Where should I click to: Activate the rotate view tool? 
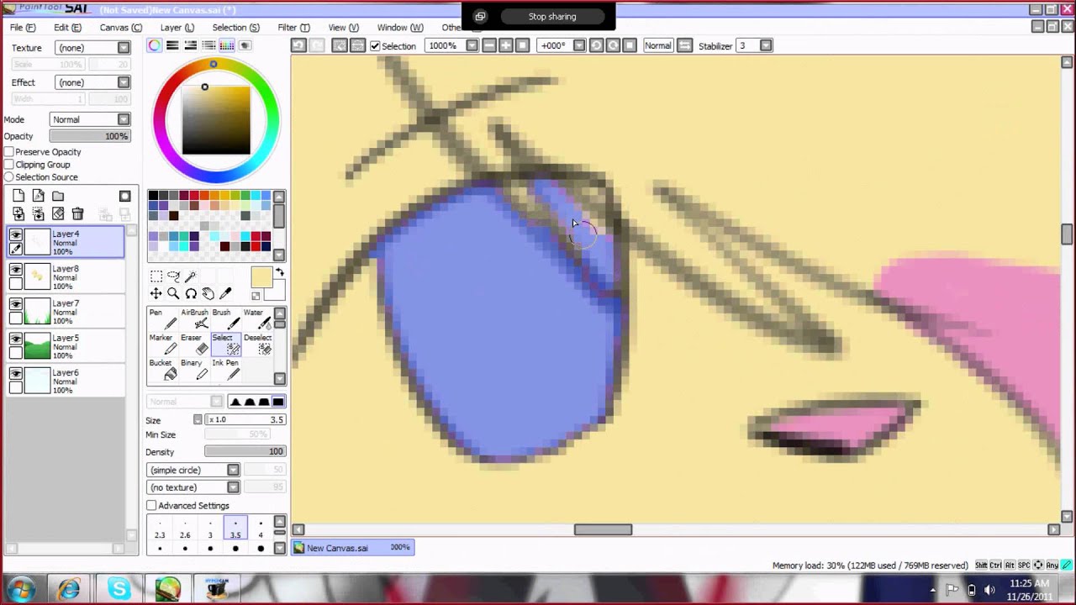point(191,293)
